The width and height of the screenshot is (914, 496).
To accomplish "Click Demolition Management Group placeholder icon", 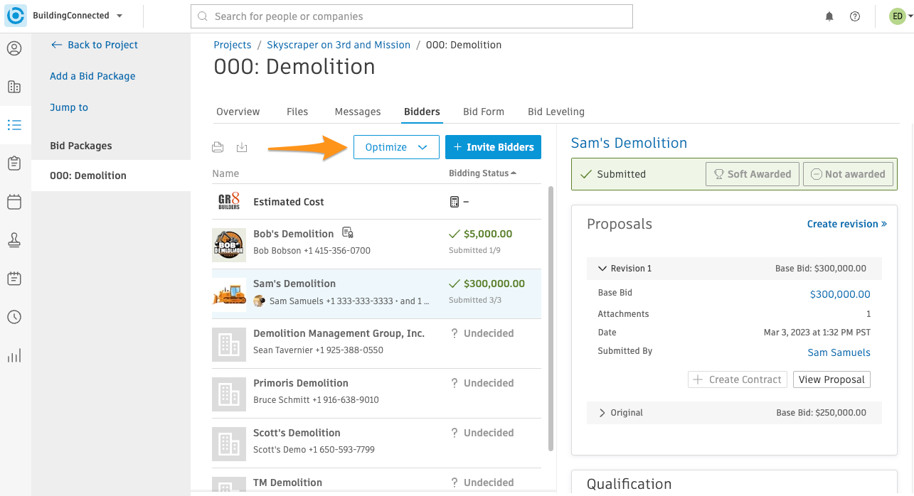I will coord(229,344).
